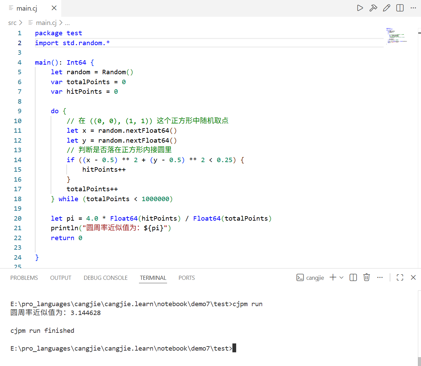Viewport: 421px width, 366px height.
Task: Click line number 20 in gutter
Action: [x=18, y=218]
